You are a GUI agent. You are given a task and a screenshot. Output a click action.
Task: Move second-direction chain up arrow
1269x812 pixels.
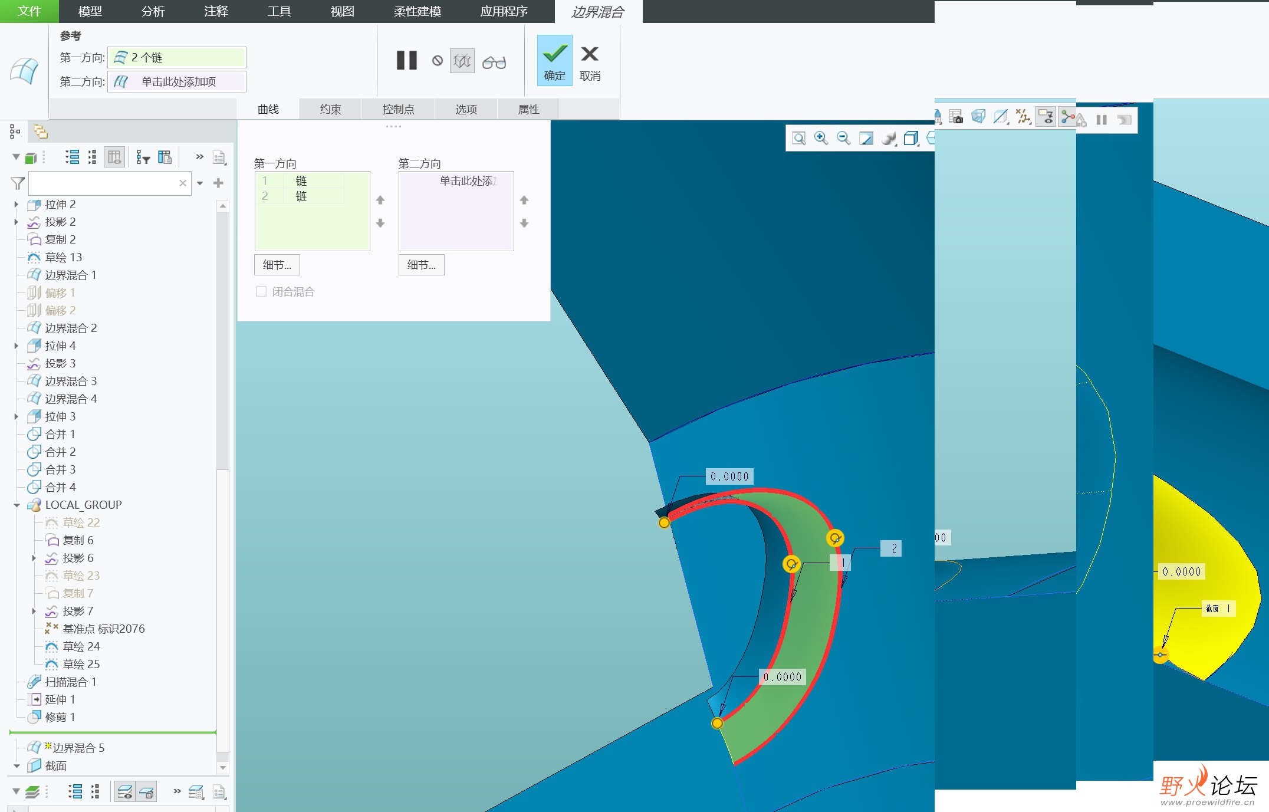click(x=524, y=200)
